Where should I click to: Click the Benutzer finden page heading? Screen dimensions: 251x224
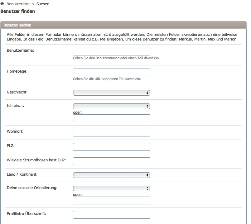pos(17,11)
